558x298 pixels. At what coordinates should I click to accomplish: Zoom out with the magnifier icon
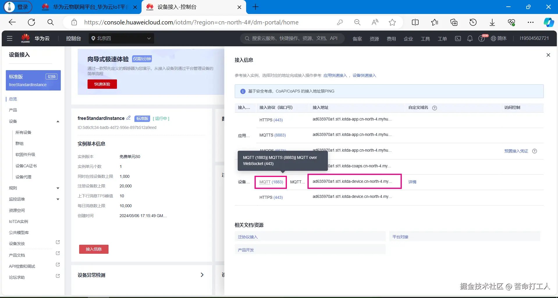coord(357,22)
